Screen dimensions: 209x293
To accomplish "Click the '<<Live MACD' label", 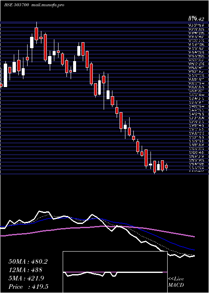I will pos(176,282).
